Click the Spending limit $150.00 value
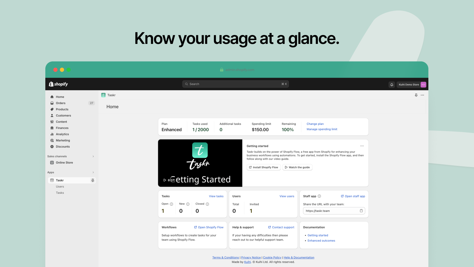 (x=260, y=130)
